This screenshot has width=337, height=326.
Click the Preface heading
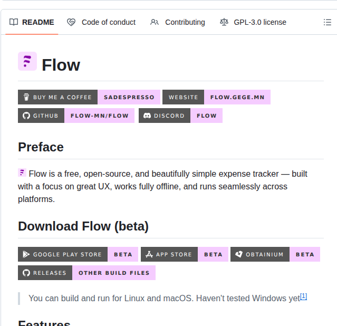(x=41, y=147)
